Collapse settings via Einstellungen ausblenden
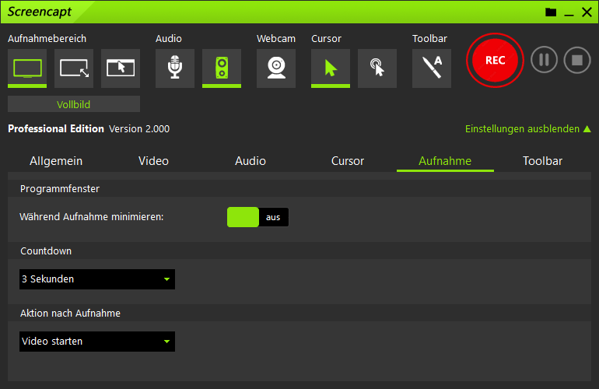The height and width of the screenshot is (389, 599). click(527, 129)
